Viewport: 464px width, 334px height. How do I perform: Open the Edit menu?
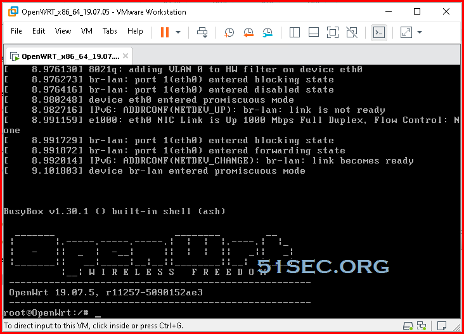(x=39, y=31)
